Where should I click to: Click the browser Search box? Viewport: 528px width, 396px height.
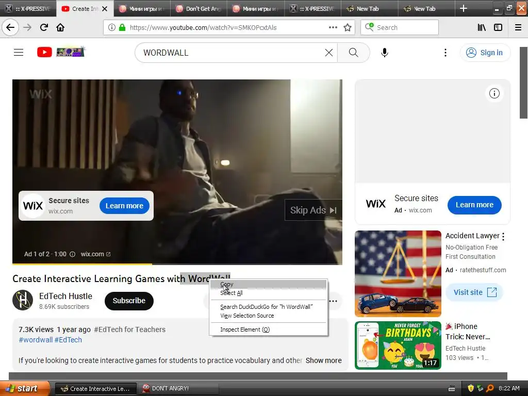(400, 27)
